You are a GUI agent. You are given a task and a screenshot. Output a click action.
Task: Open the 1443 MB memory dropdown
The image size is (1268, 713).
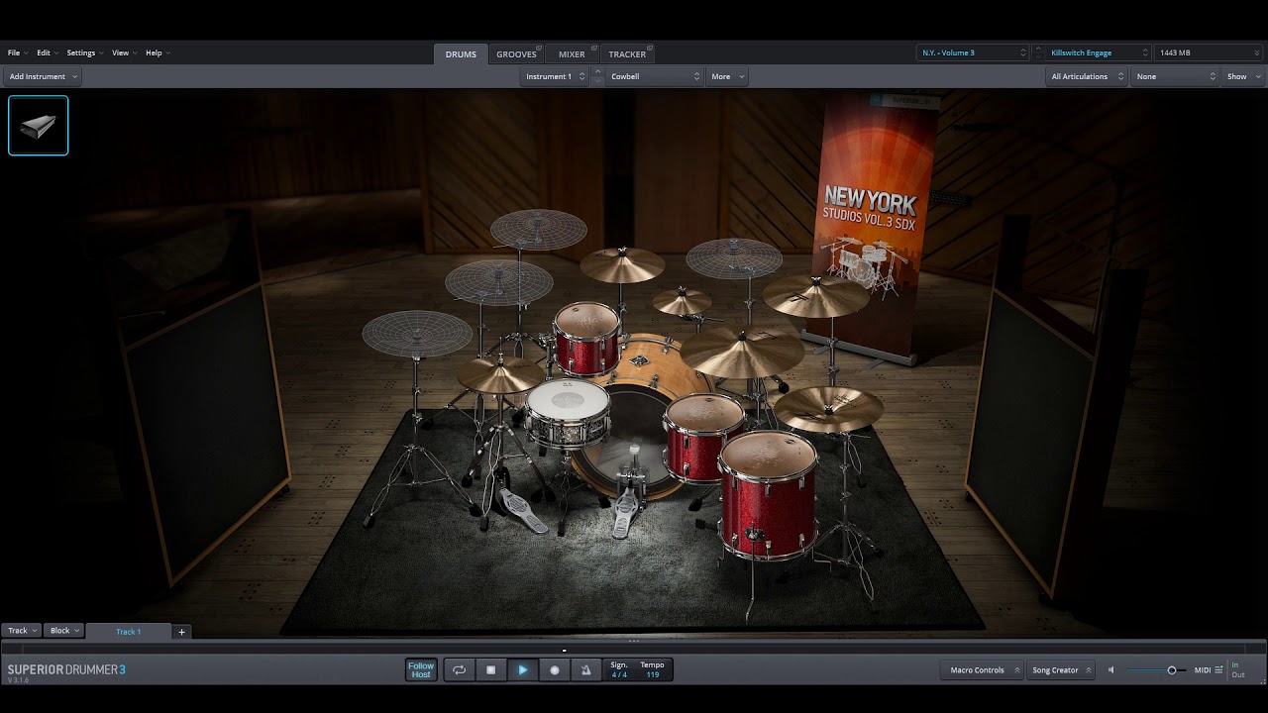(1208, 52)
